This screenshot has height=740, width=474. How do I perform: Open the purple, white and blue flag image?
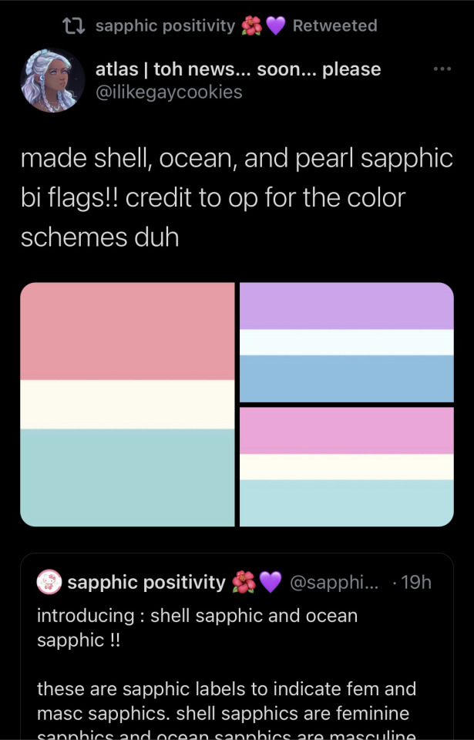[x=347, y=342]
